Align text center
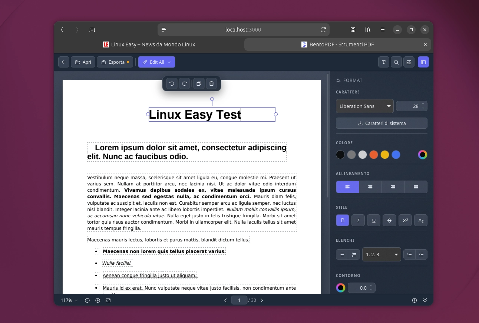The height and width of the screenshot is (323, 479). point(370,187)
